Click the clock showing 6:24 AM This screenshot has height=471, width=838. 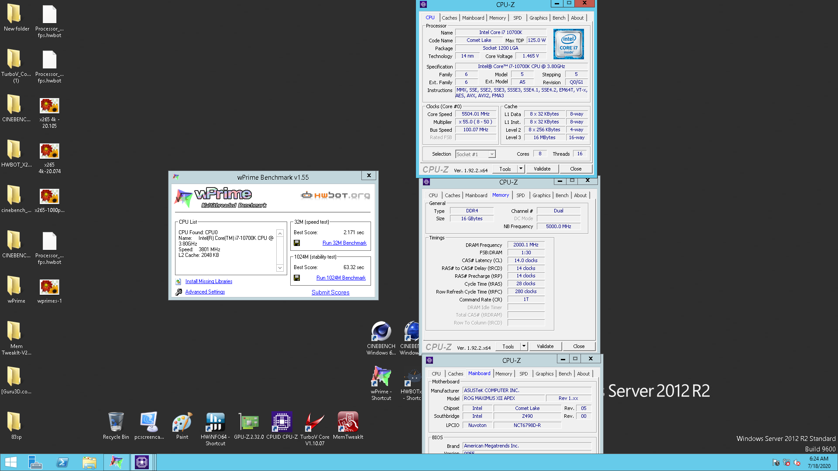point(818,459)
